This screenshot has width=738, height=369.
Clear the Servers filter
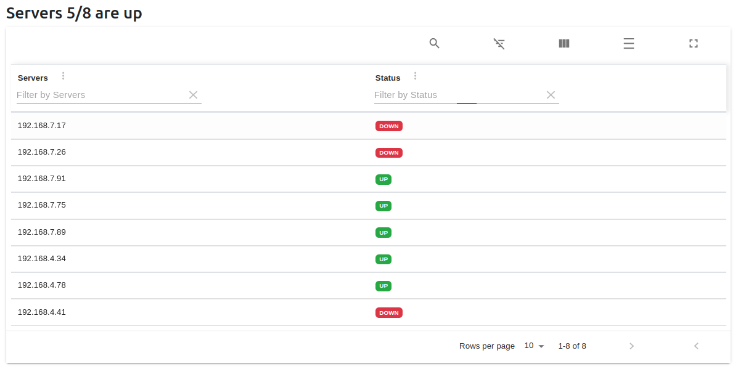coord(193,95)
